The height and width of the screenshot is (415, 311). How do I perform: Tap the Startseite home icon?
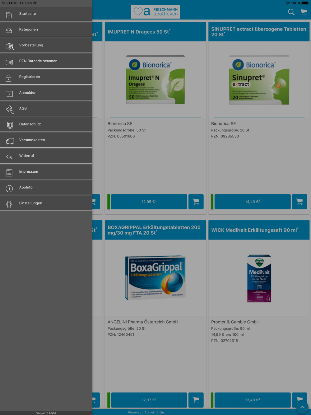click(x=9, y=15)
